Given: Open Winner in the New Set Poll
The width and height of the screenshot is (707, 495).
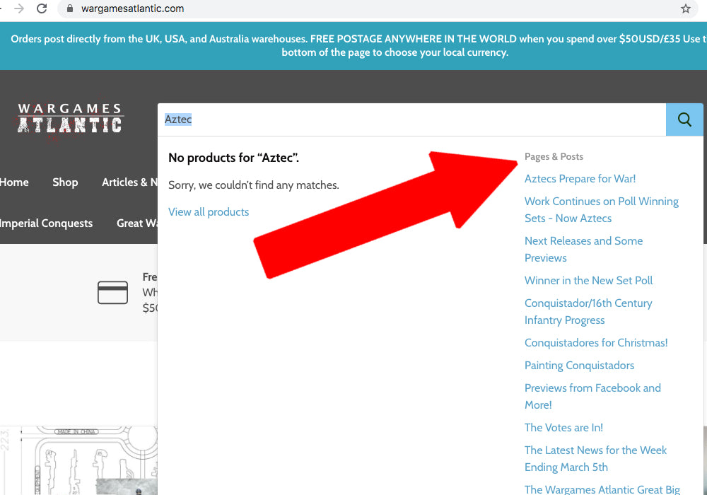Looking at the screenshot, I should click(588, 281).
